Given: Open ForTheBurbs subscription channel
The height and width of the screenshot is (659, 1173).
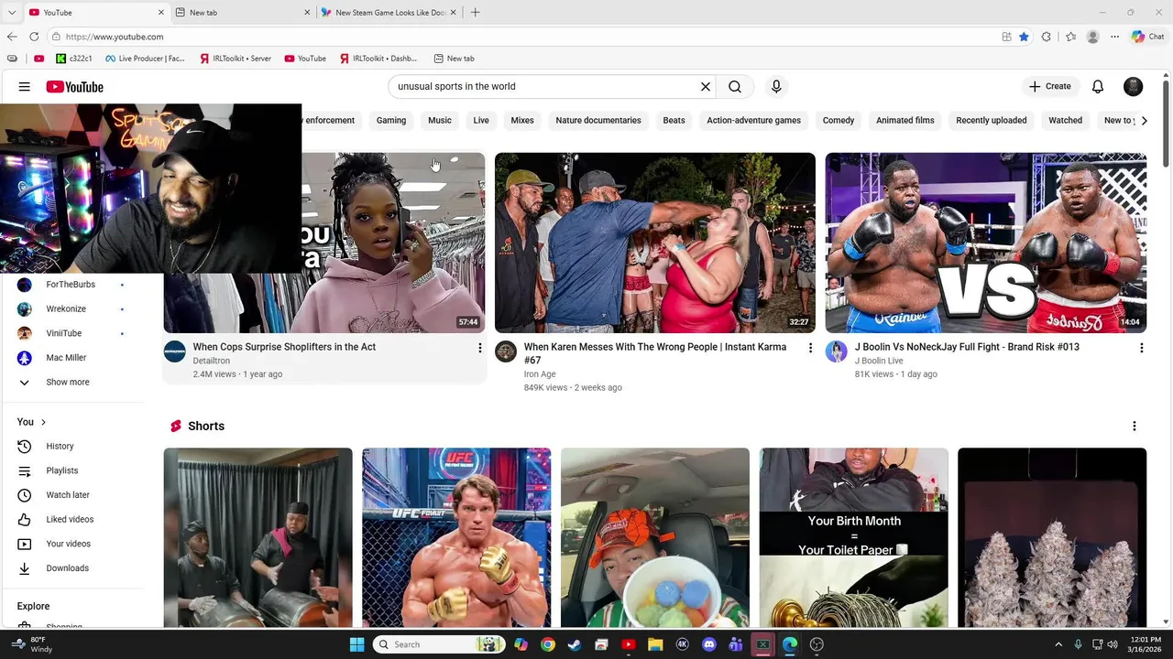Looking at the screenshot, I should (71, 285).
